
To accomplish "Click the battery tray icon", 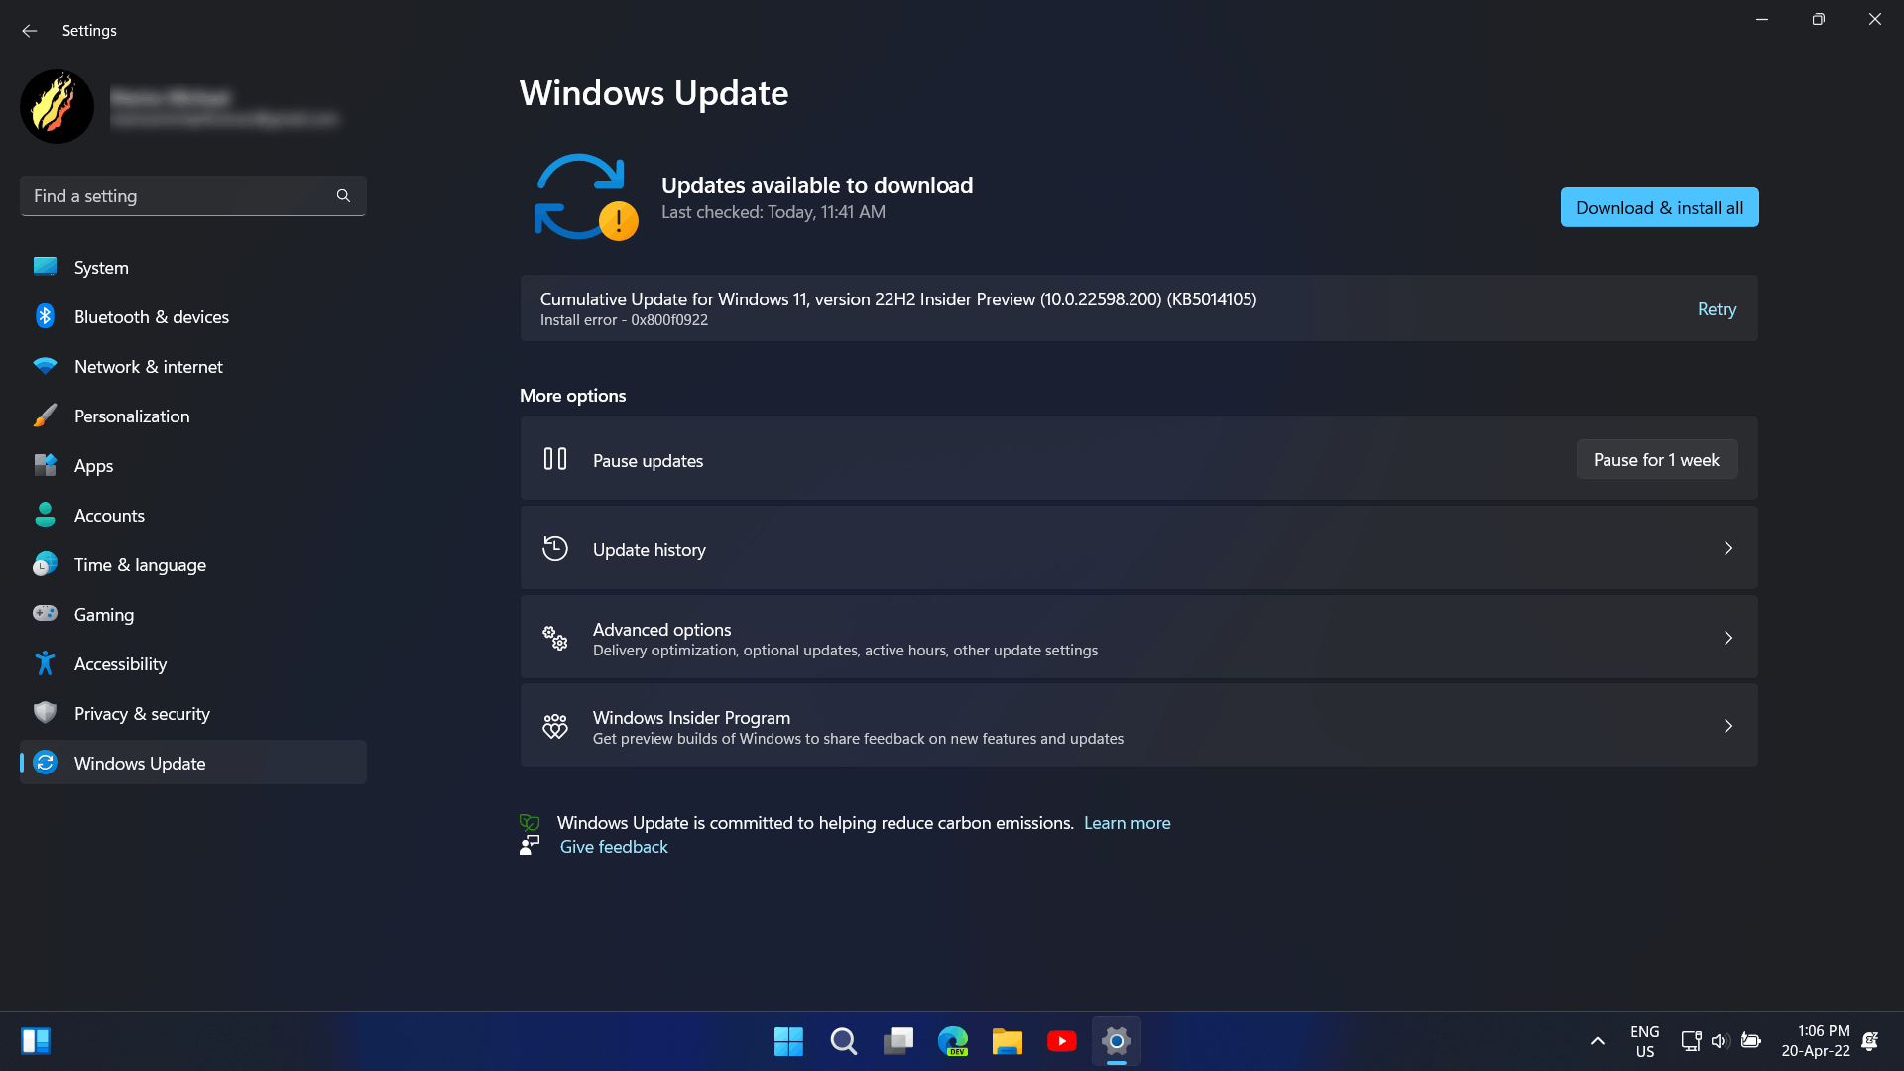I will click(1750, 1041).
